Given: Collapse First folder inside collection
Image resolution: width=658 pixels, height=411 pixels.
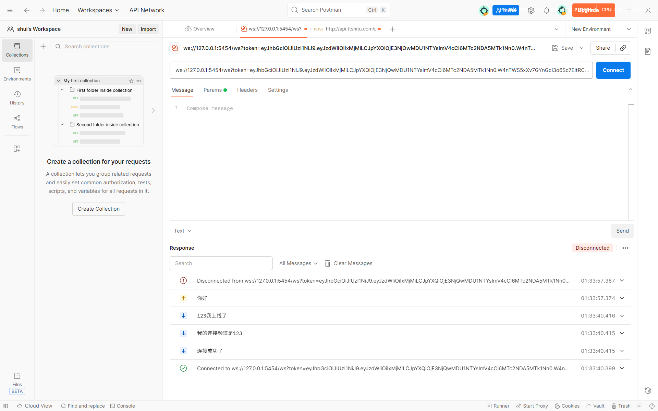Looking at the screenshot, I should tap(62, 90).
